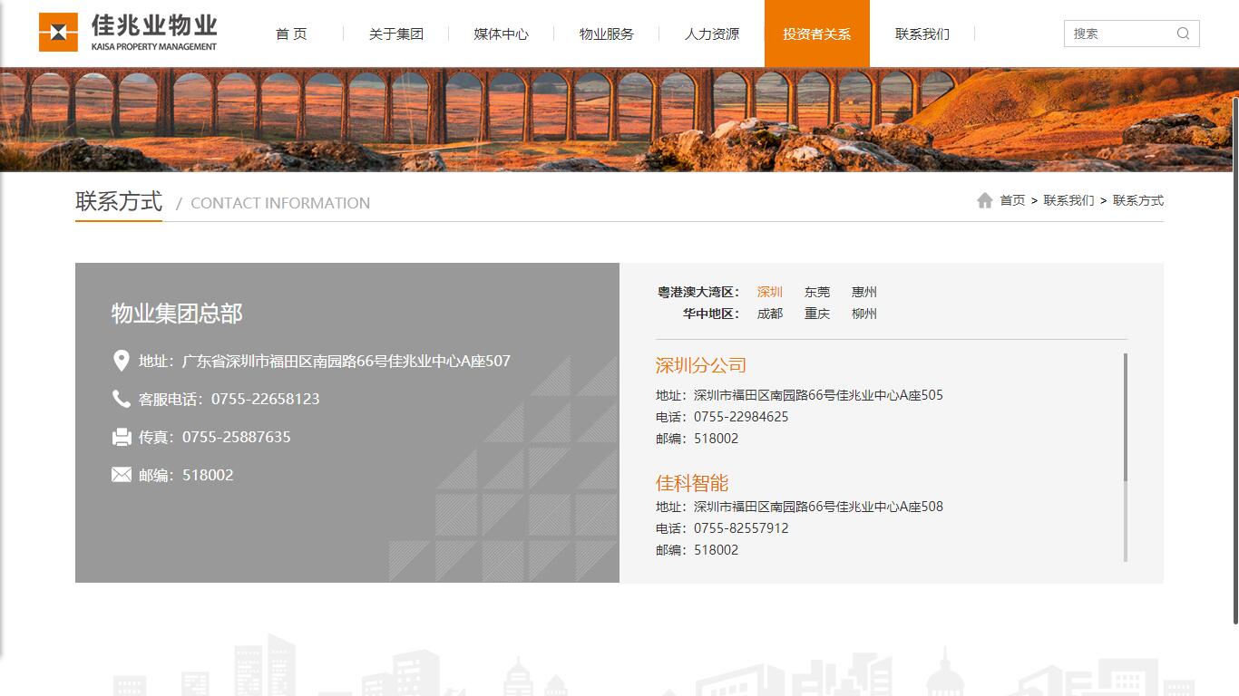Show the 成都 branch contacts

769,314
